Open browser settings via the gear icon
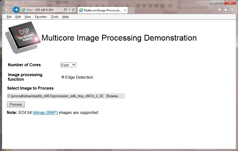The width and height of the screenshot is (238, 151). [232, 9]
